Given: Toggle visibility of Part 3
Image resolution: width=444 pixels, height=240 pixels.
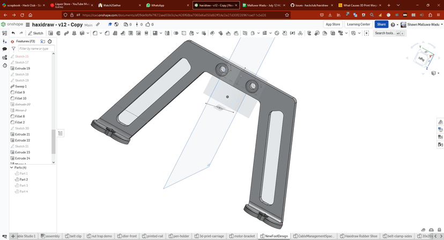Looking at the screenshot, I should click(17, 185).
